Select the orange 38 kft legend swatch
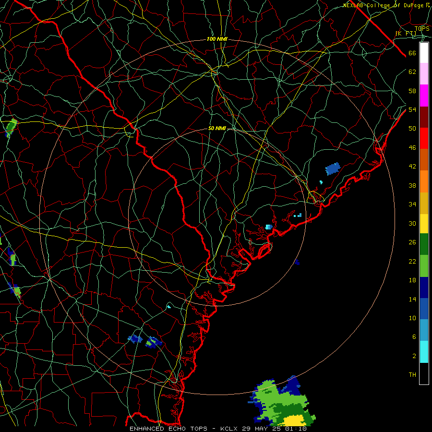 tap(424, 181)
